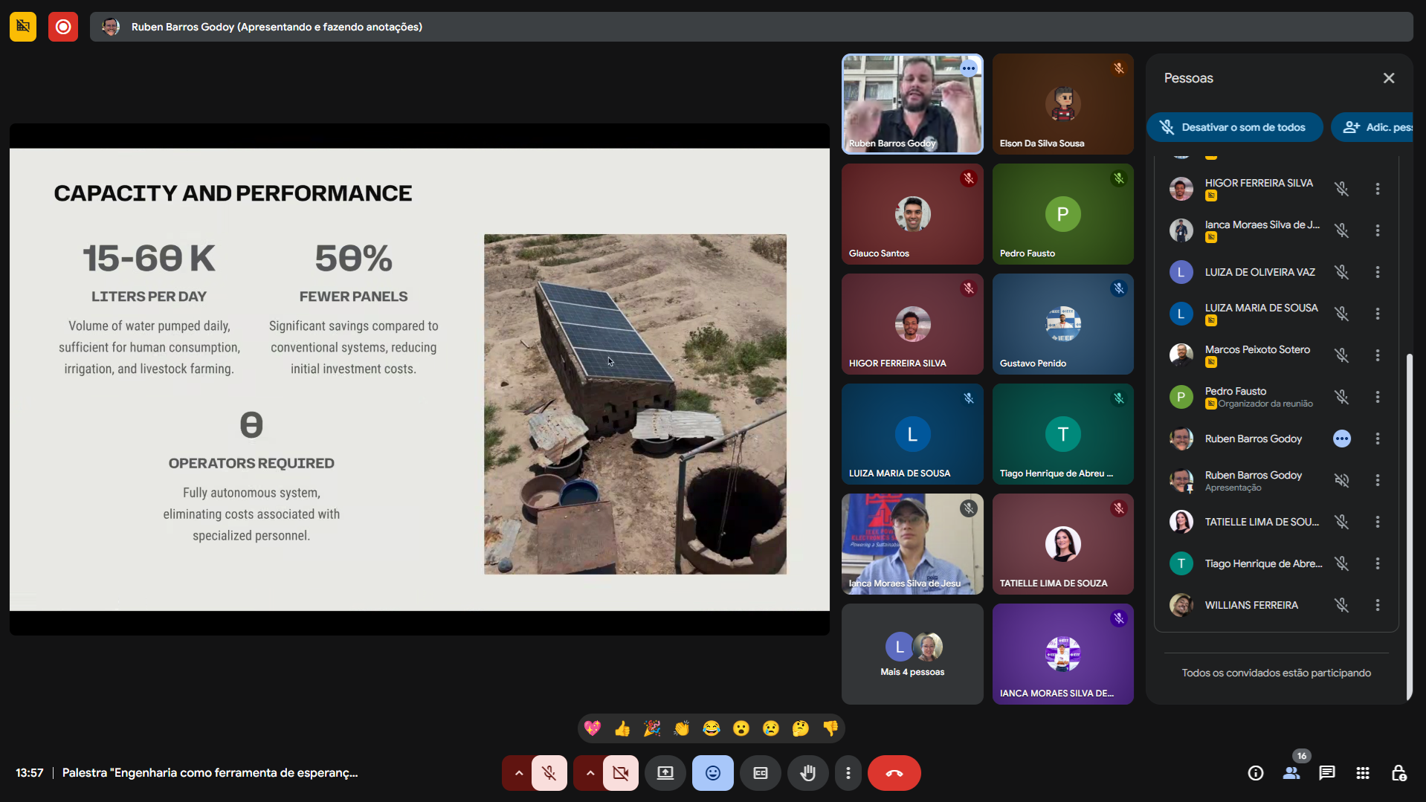The image size is (1426, 802).
Task: Open the chat panel icon
Action: coord(1326,773)
